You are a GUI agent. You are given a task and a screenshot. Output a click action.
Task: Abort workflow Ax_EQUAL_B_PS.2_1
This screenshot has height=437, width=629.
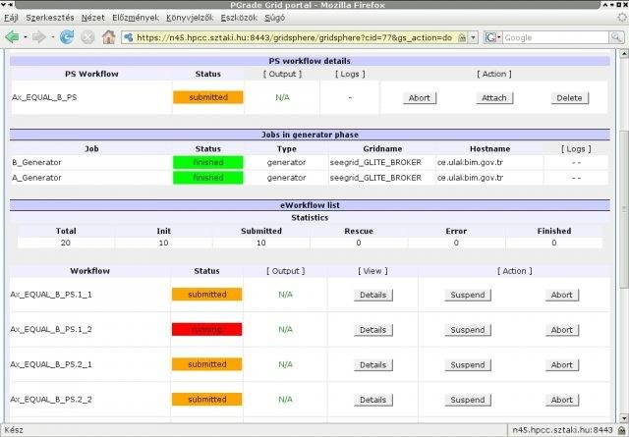pos(561,365)
